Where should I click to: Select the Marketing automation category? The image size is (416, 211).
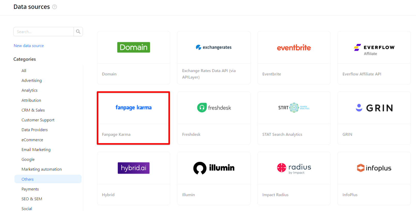[42, 169]
